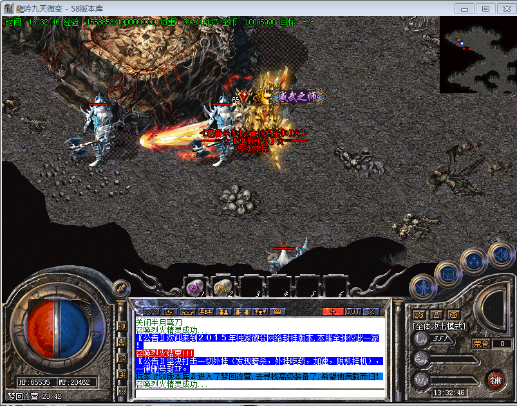
Task: Click the mountain zigzag icon in chat toolbar
Action: pos(151,311)
